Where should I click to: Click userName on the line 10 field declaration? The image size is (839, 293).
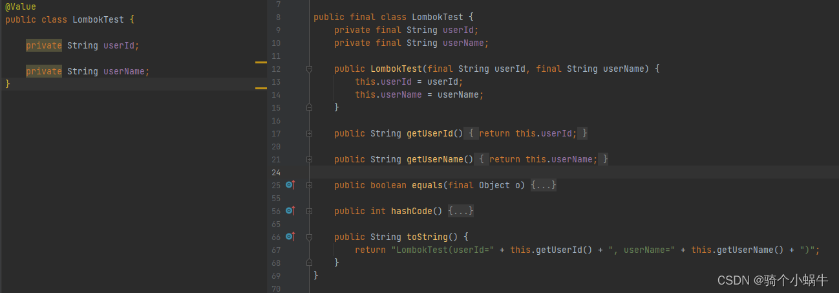click(x=463, y=43)
